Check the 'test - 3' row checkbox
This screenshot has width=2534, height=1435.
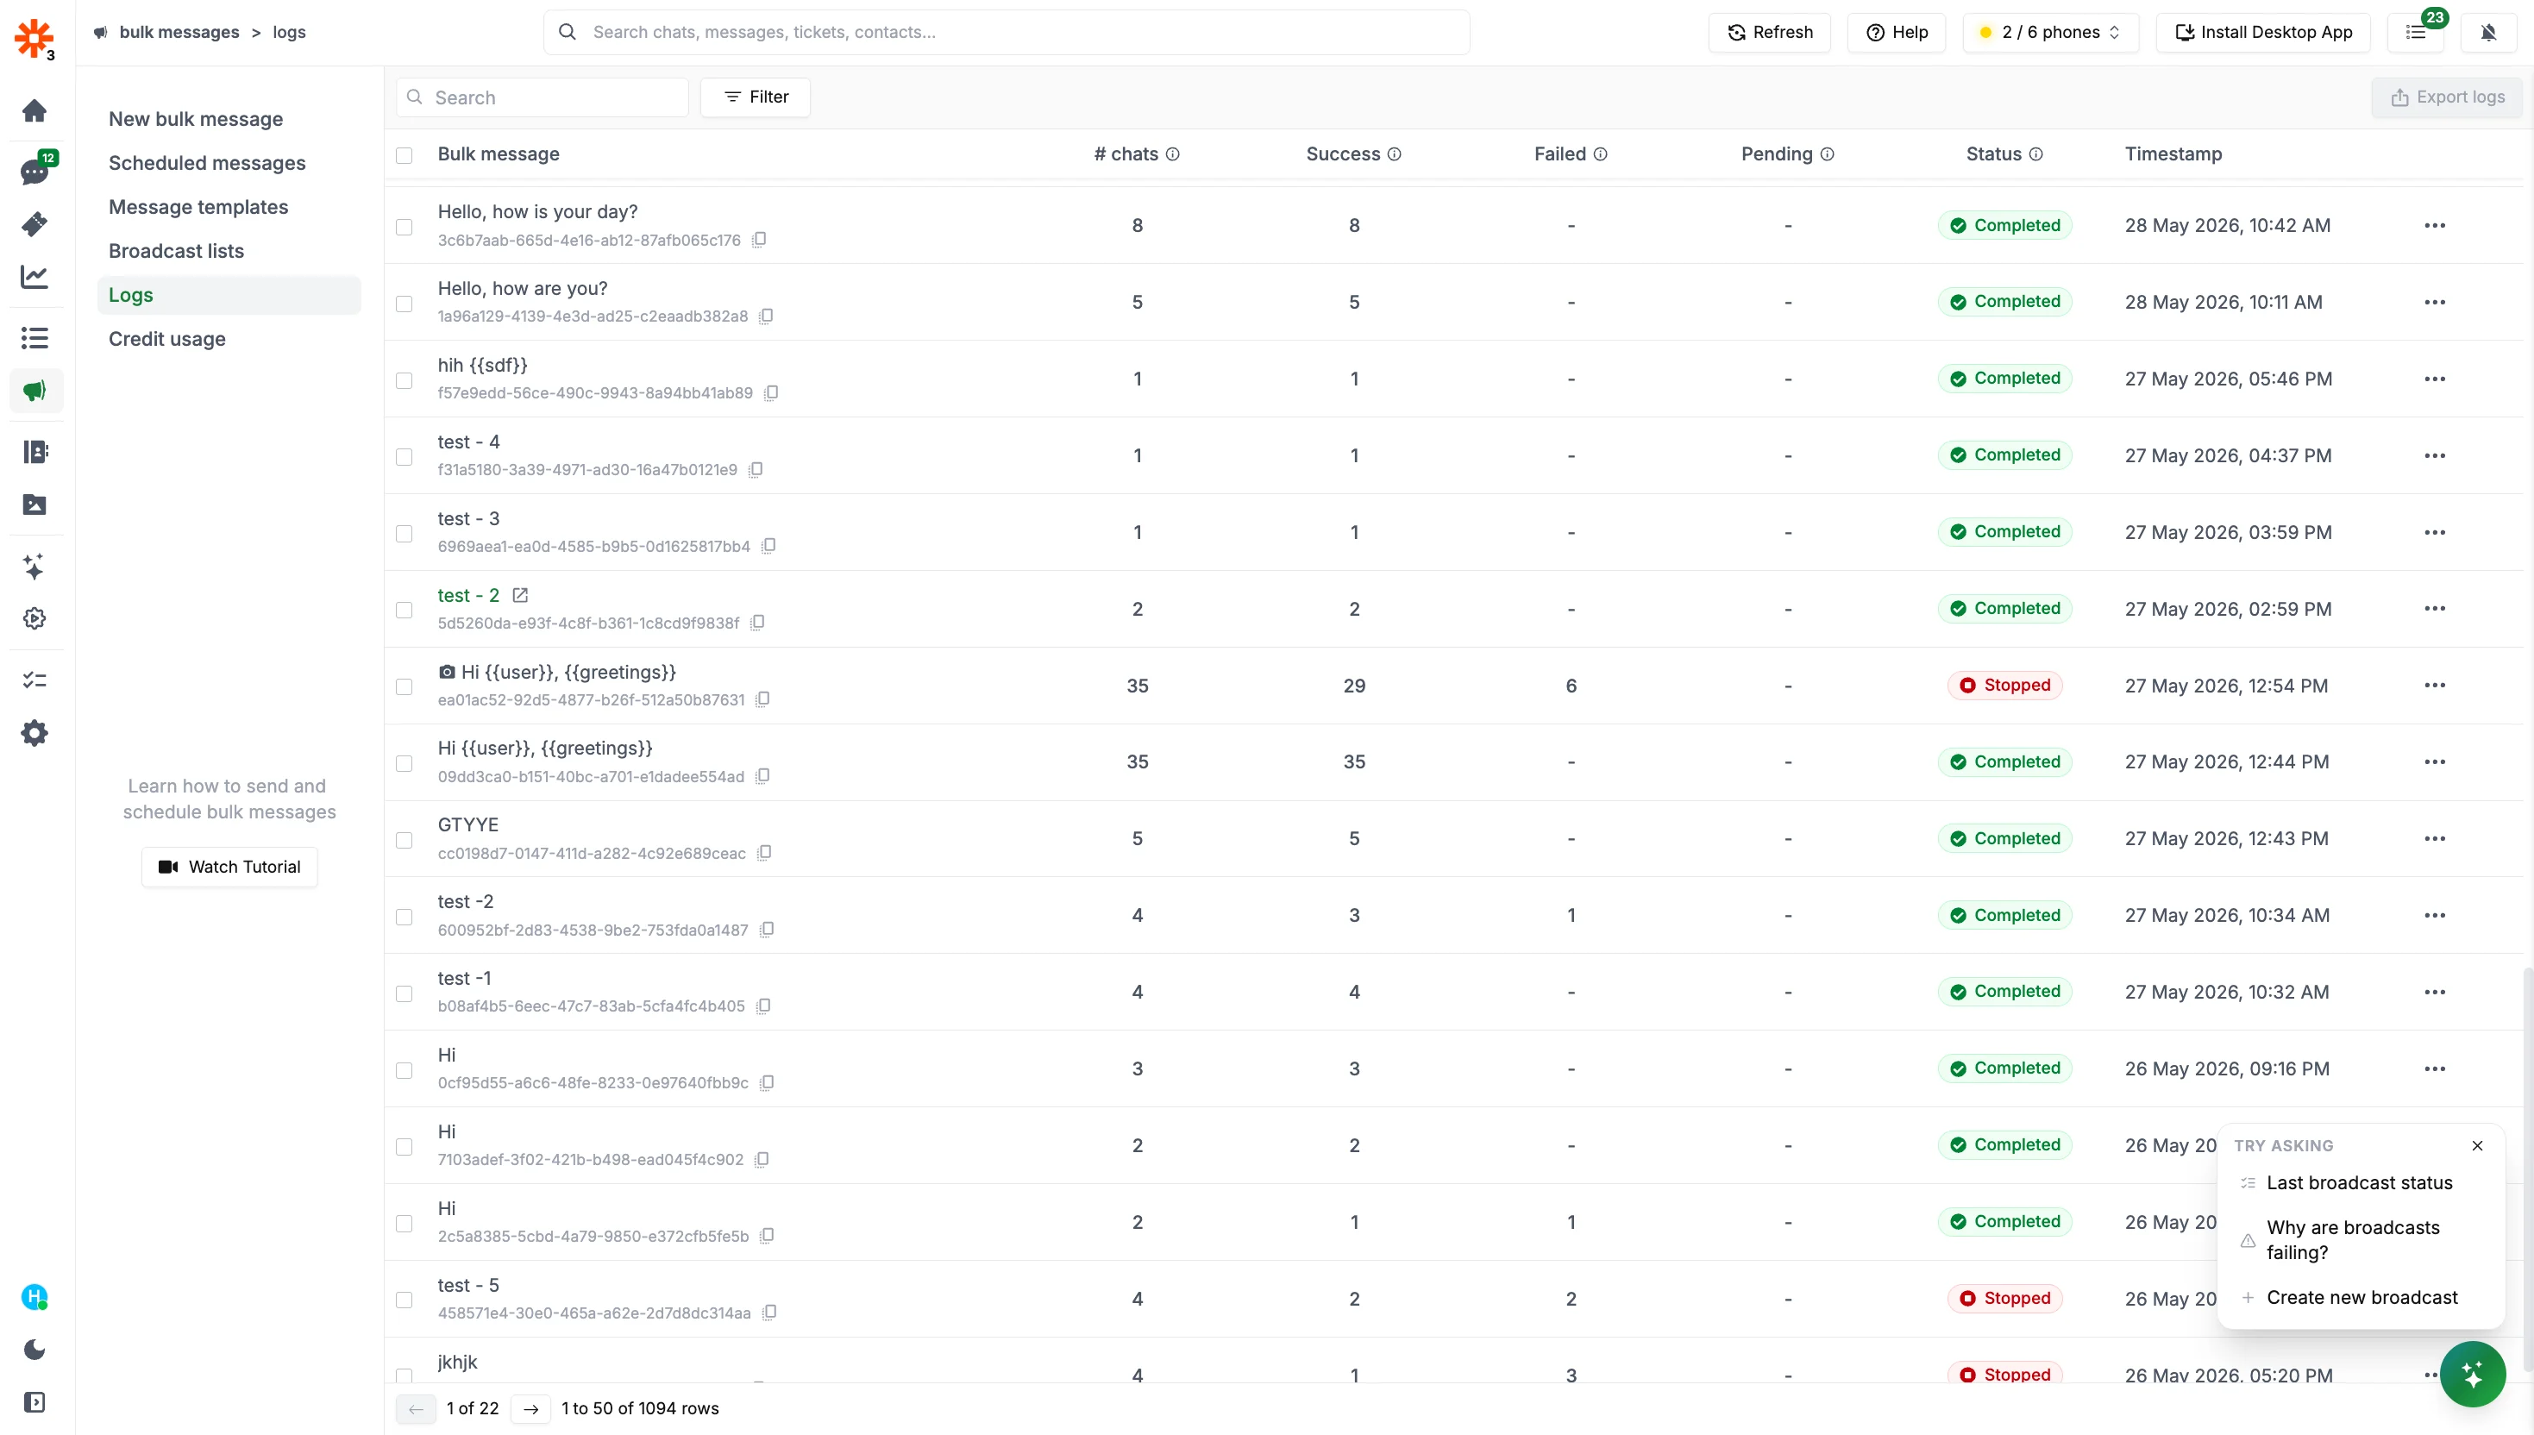click(x=405, y=533)
